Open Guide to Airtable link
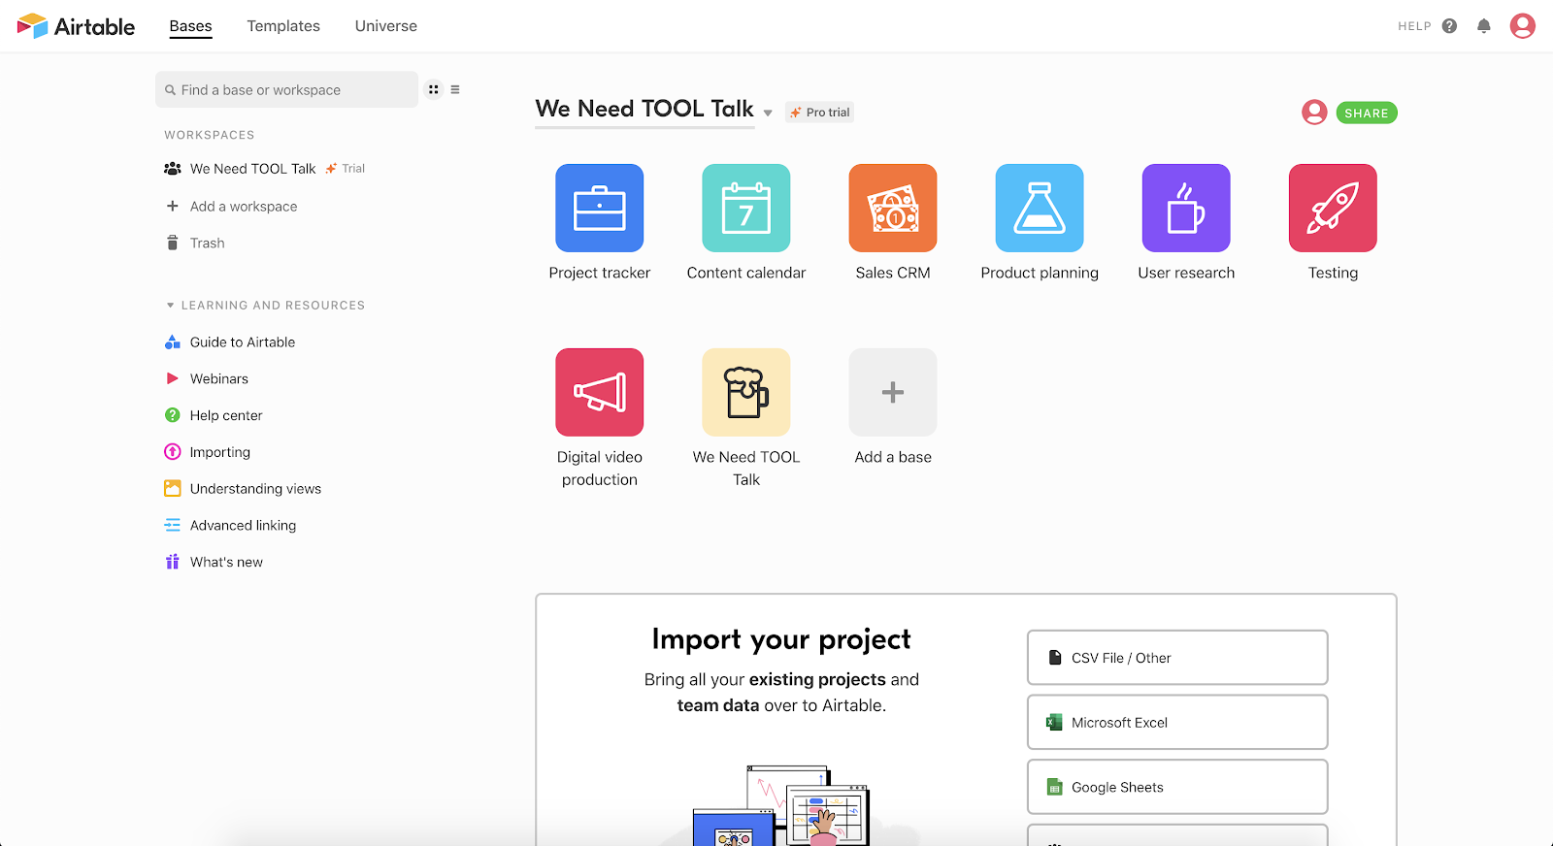 point(243,342)
